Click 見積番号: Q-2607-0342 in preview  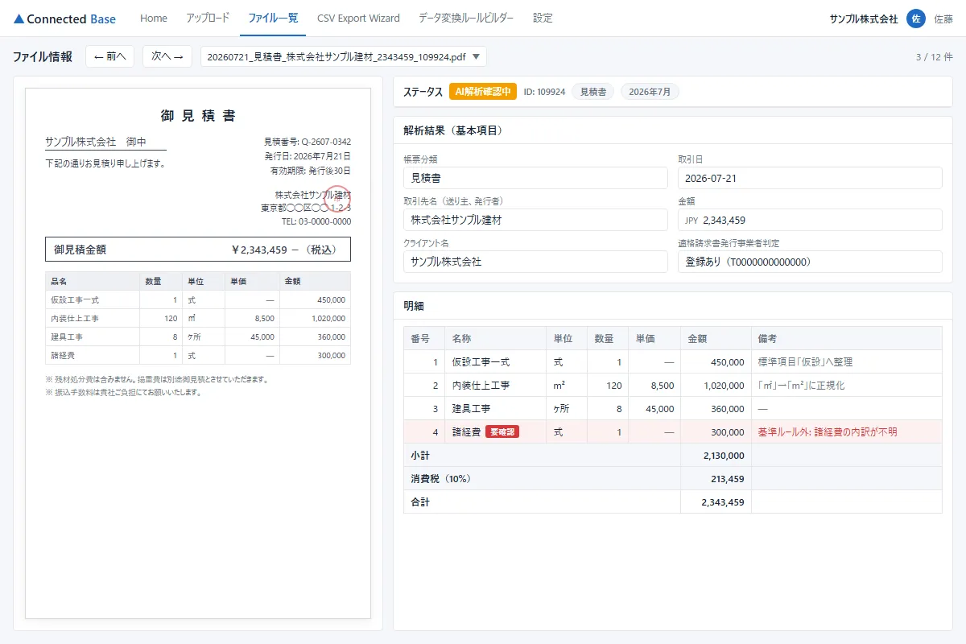coord(307,142)
